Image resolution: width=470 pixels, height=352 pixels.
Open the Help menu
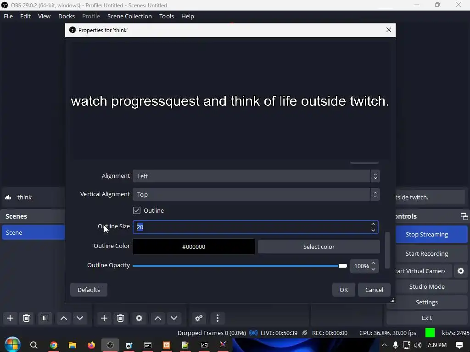188,16
